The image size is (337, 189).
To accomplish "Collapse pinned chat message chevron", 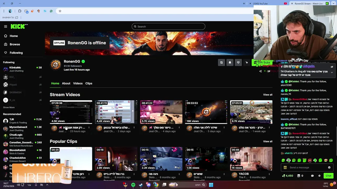I will click(332, 72).
